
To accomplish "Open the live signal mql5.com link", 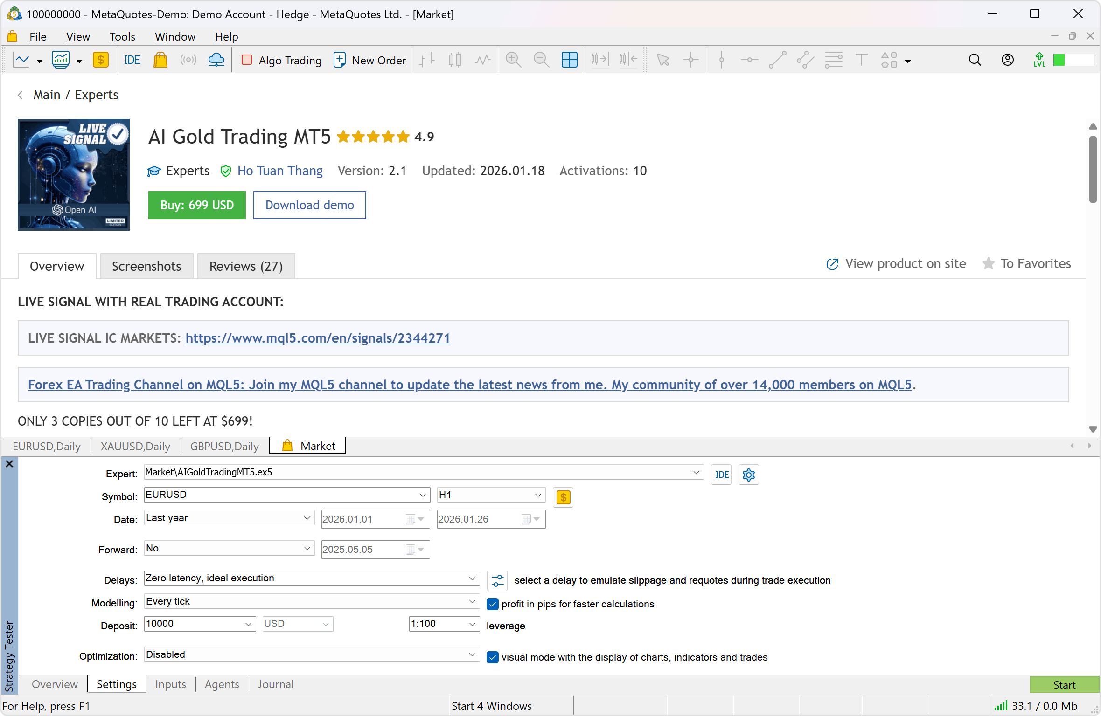I will click(x=318, y=338).
